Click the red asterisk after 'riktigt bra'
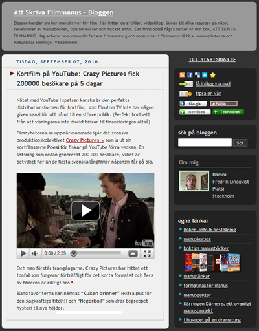 pyautogui.click(x=72, y=282)
